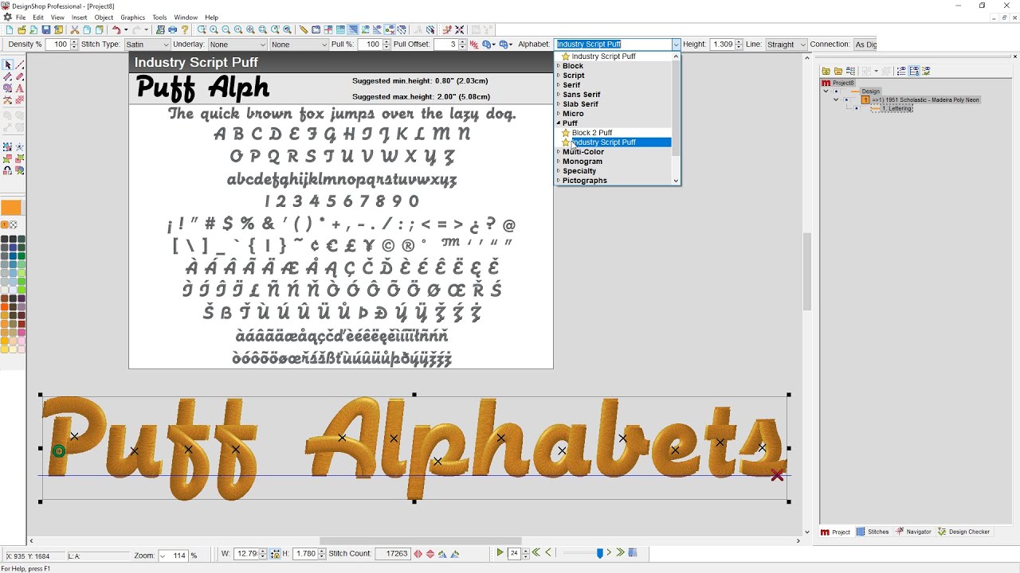Image resolution: width=1020 pixels, height=573 pixels.
Task: Click the yellow Help question mark icon
Action: tap(185, 30)
